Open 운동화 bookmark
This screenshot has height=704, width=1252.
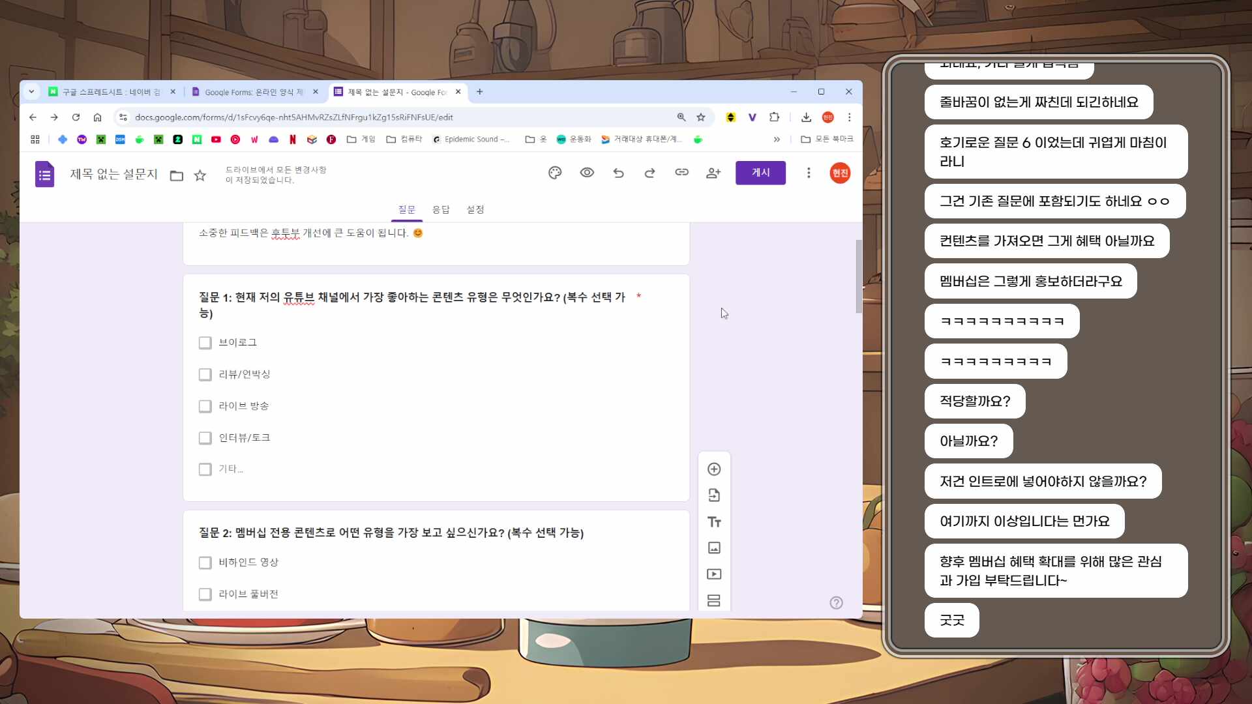click(574, 139)
